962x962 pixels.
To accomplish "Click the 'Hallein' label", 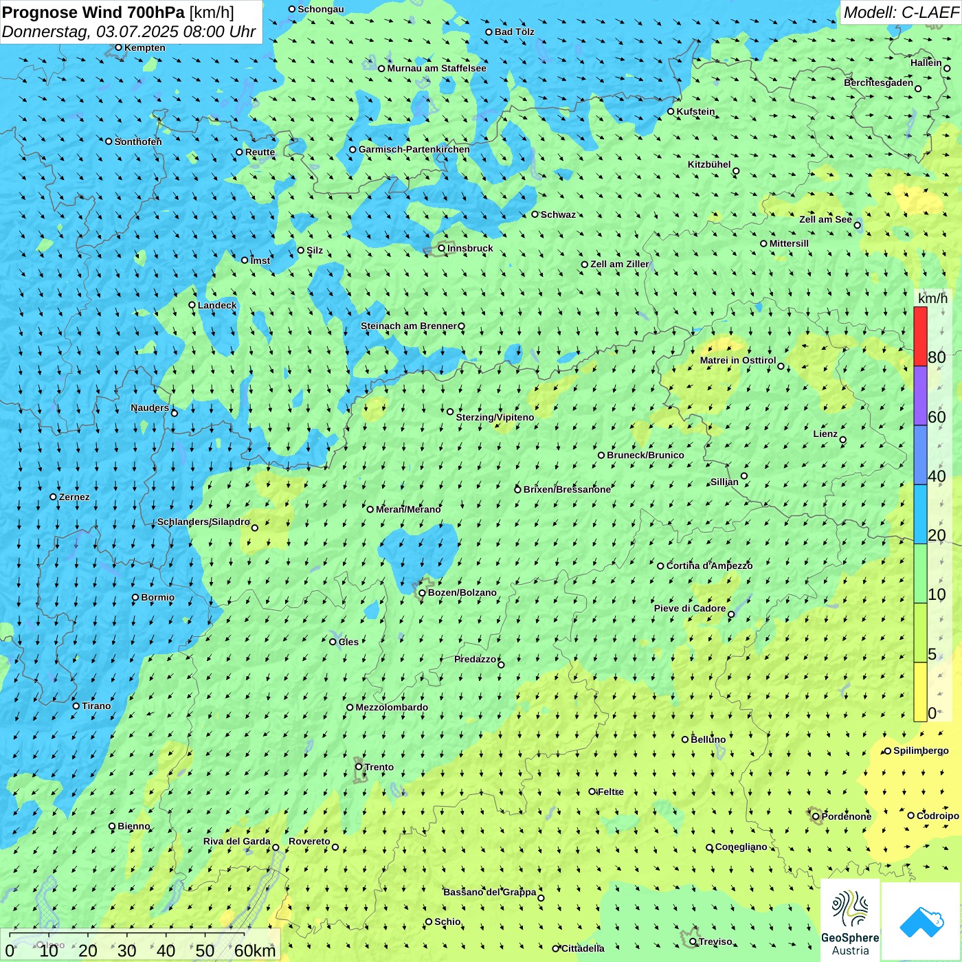I will coord(926,63).
